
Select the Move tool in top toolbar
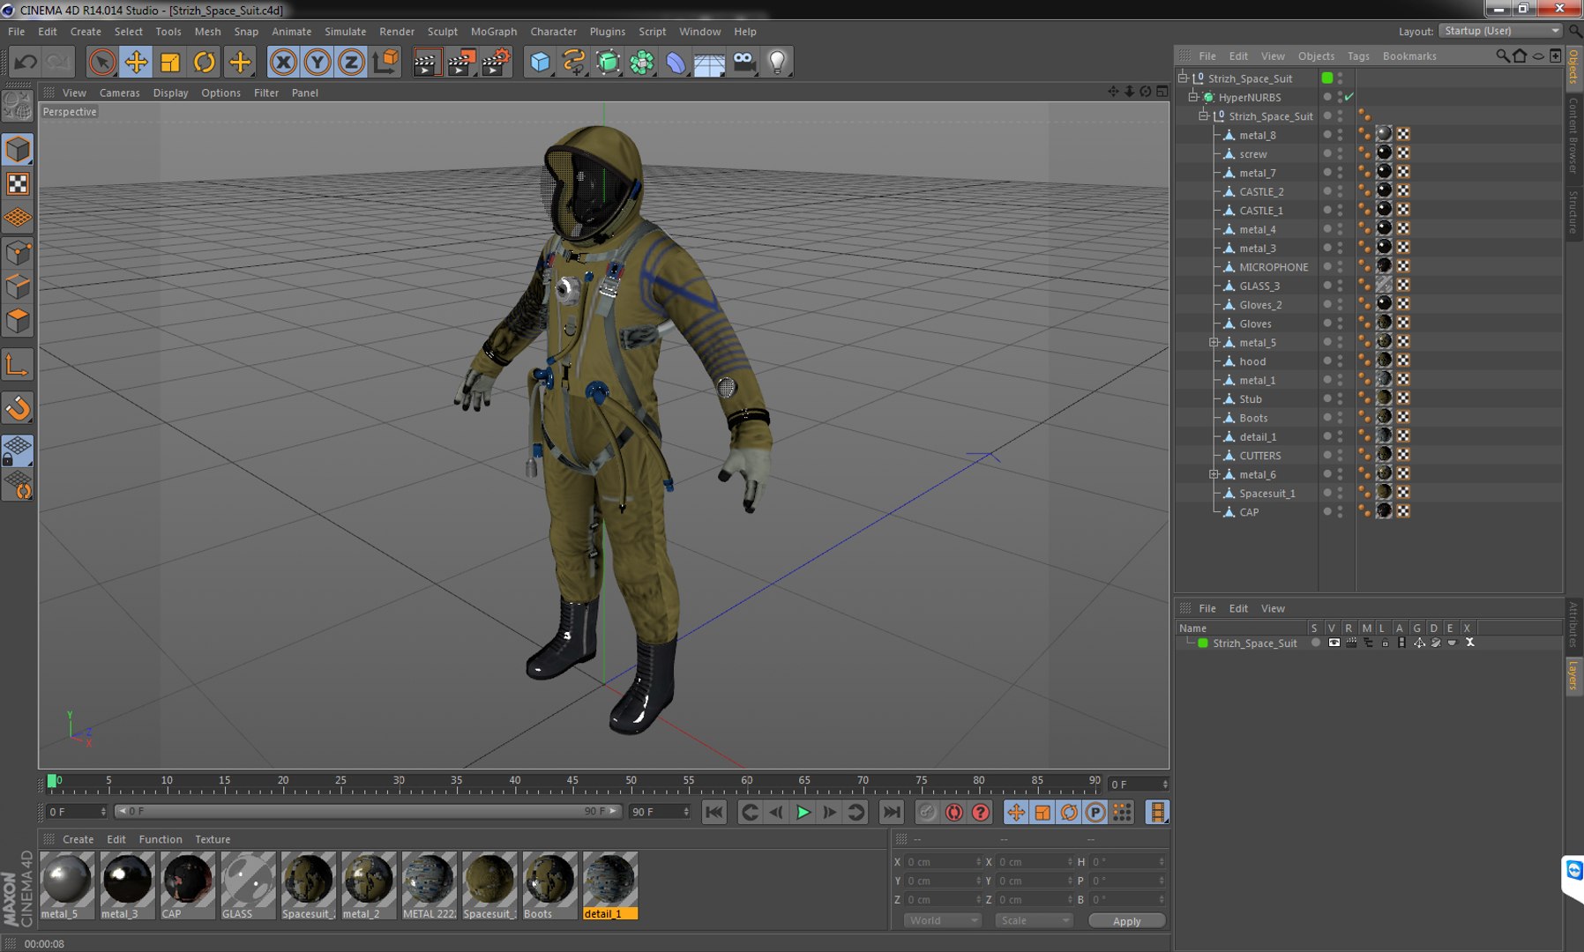(x=136, y=62)
